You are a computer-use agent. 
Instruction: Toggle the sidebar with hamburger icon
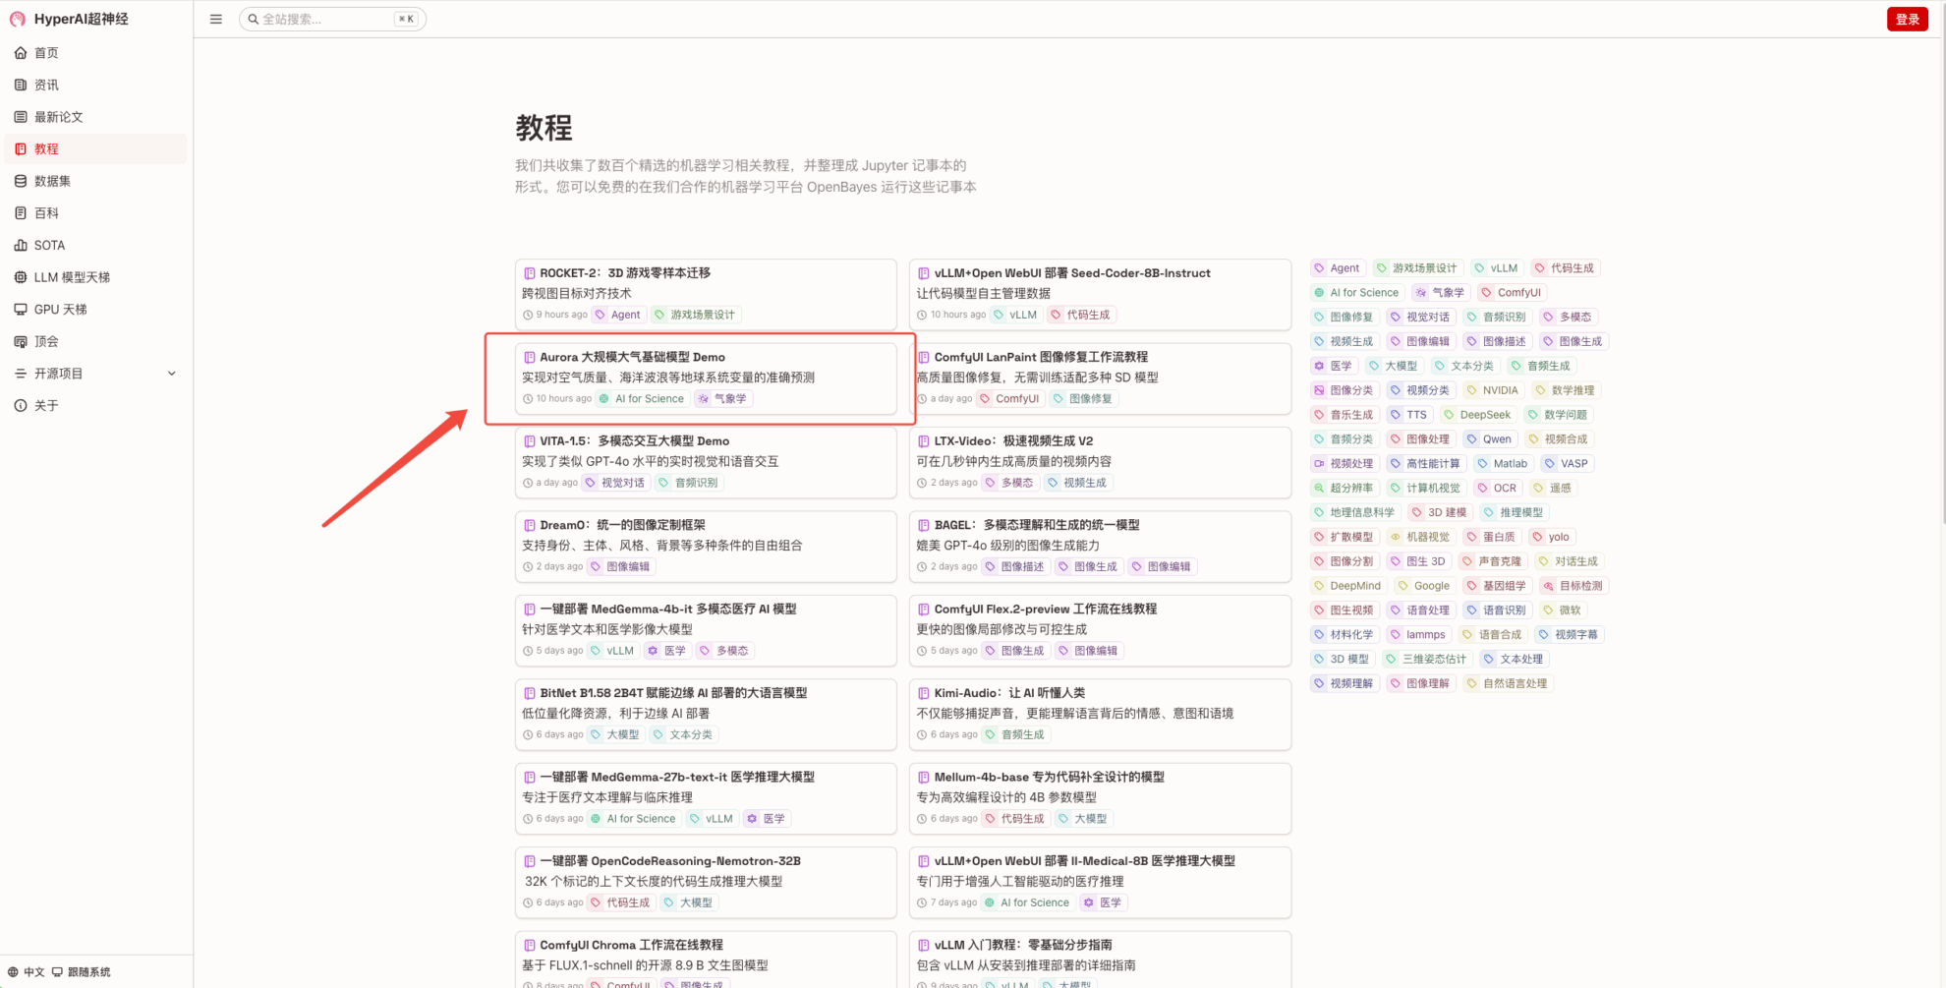tap(216, 19)
